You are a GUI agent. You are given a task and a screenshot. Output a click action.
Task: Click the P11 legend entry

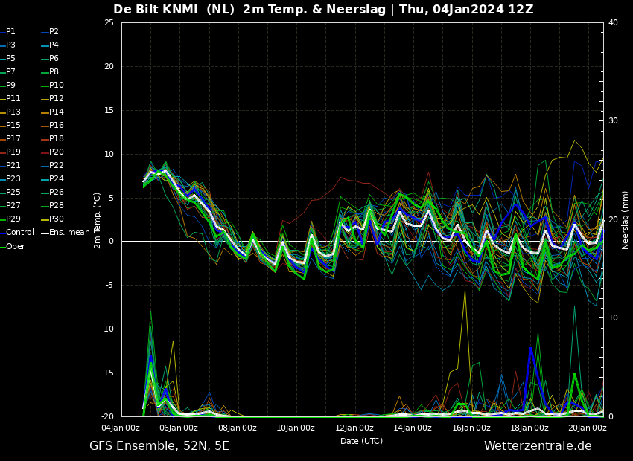pyautogui.click(x=10, y=98)
